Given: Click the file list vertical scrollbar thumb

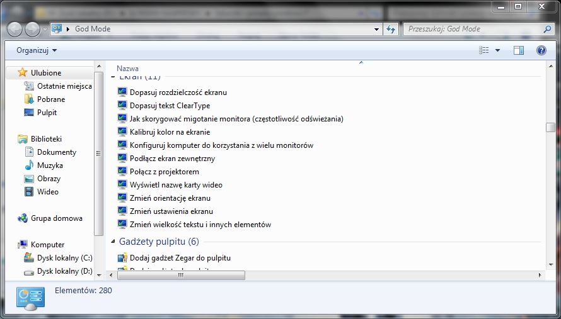Looking at the screenshot, I should [x=551, y=127].
